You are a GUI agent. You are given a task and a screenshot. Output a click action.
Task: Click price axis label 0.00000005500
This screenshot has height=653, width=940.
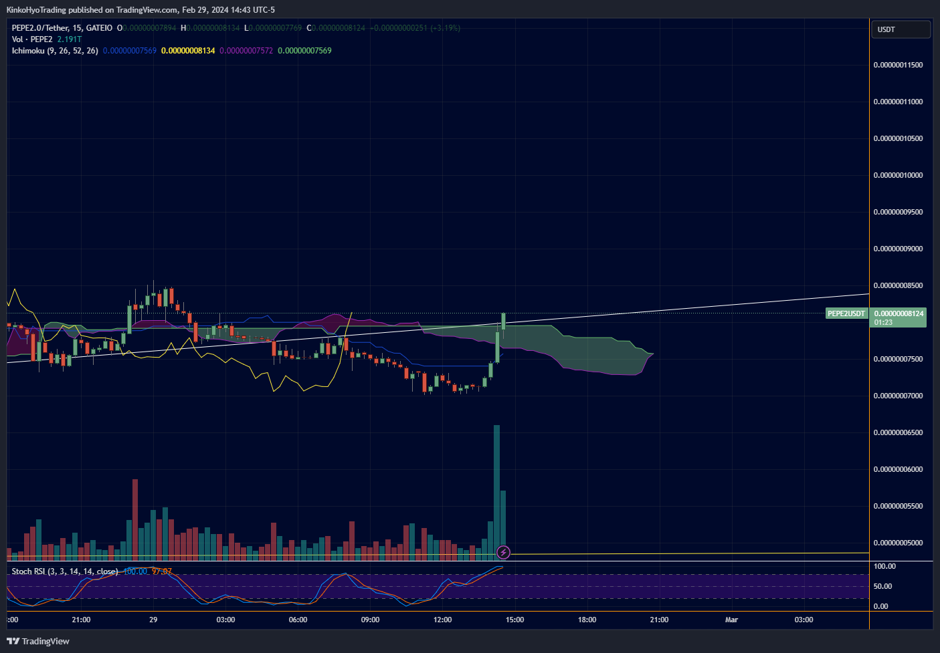tap(899, 506)
